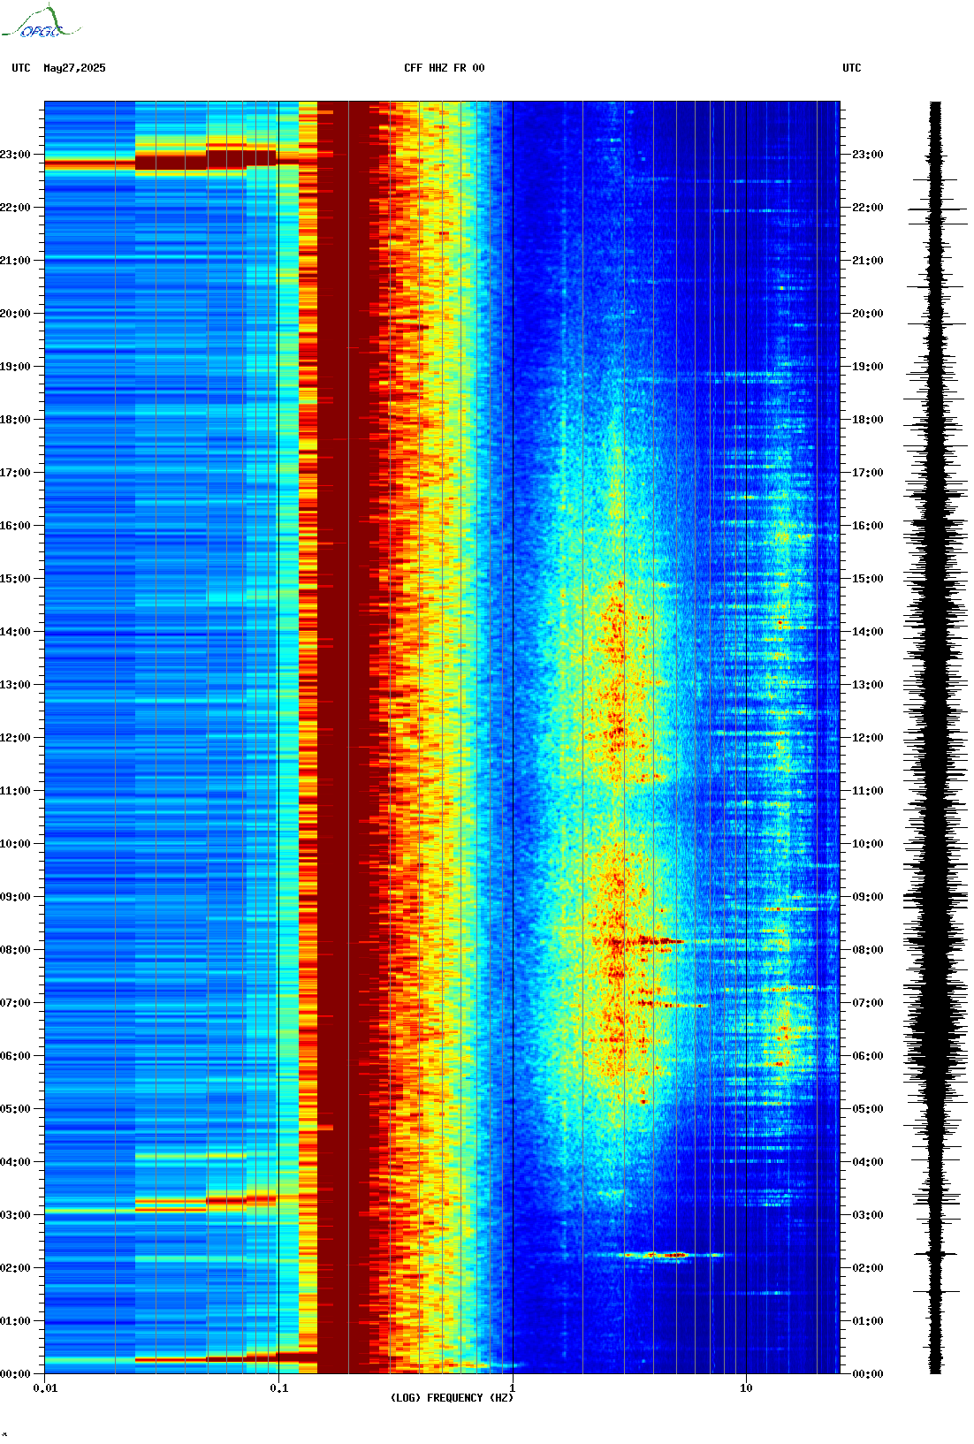Click the left-axis 20:00 time label
The width and height of the screenshot is (974, 1444).
pyautogui.click(x=15, y=314)
